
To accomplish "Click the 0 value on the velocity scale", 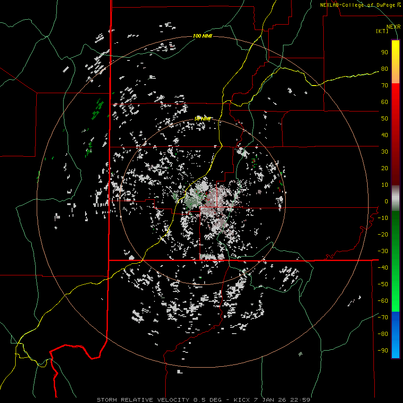I will (386, 201).
